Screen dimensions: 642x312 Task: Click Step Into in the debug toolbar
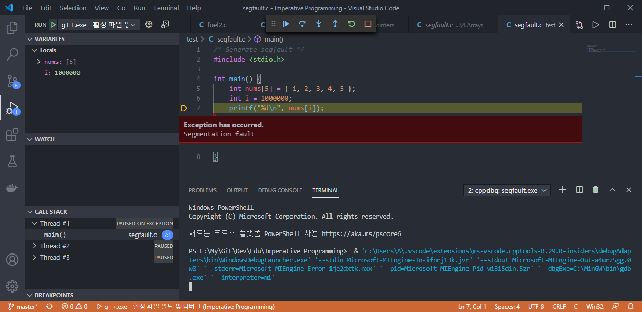coord(319,24)
